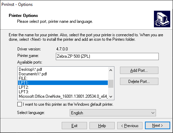Enable Windows default printer checkbox
The image size is (173, 133).
pos(19,104)
